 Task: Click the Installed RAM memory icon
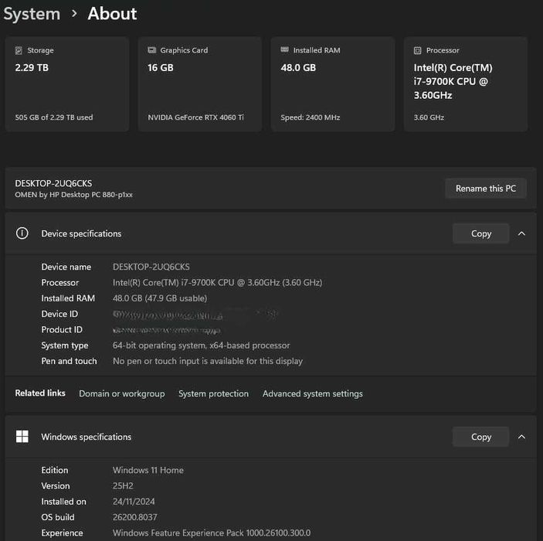point(285,50)
